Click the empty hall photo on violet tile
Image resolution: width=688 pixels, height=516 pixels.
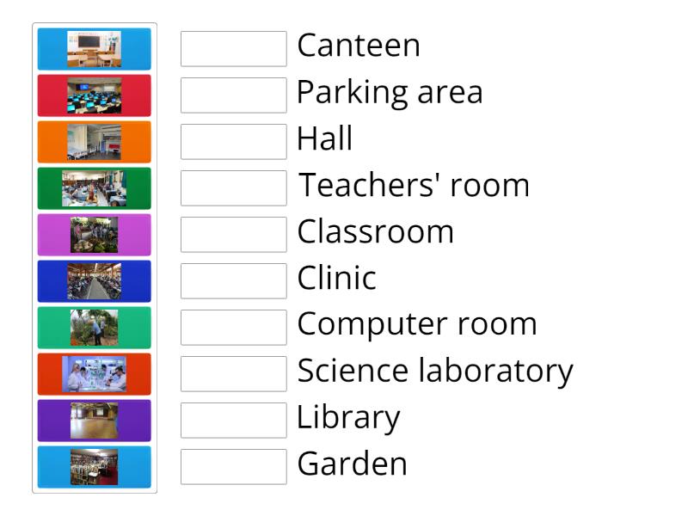[95, 421]
